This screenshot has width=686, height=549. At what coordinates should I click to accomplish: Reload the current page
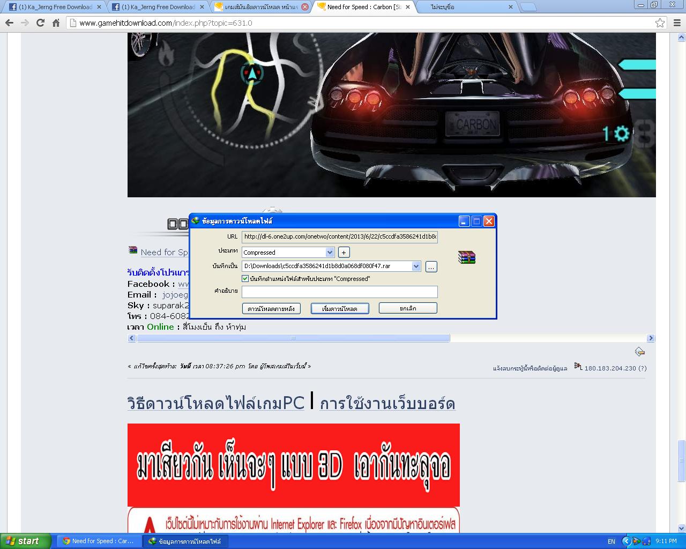pyautogui.click(x=40, y=23)
